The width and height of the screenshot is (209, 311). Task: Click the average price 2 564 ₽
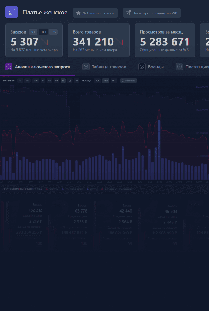pos(125,222)
